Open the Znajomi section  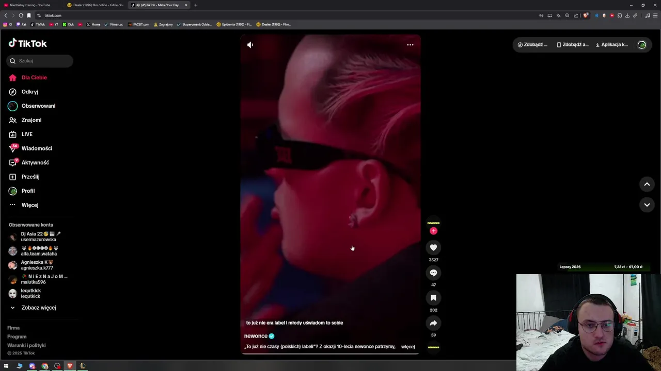pos(31,120)
